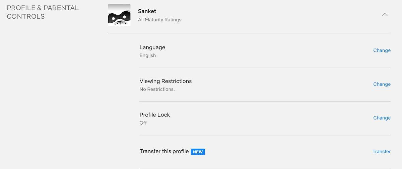Click the All Maturity Ratings subtitle
402x169 pixels.
pyautogui.click(x=159, y=20)
